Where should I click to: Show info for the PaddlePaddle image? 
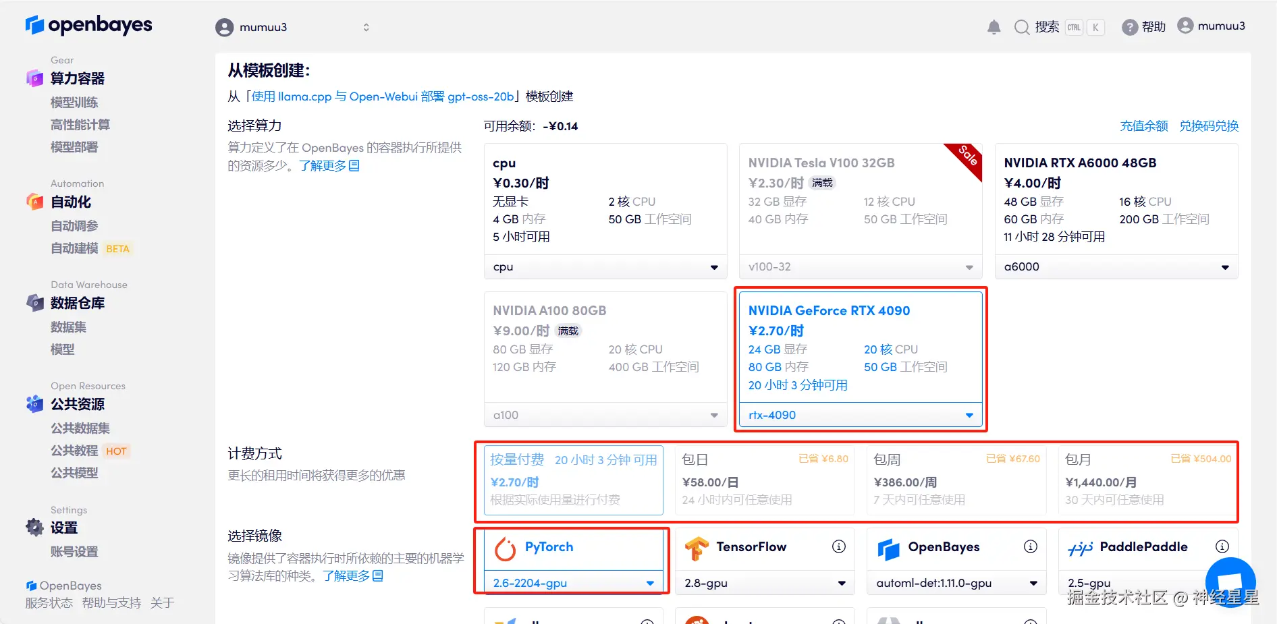tap(1222, 546)
